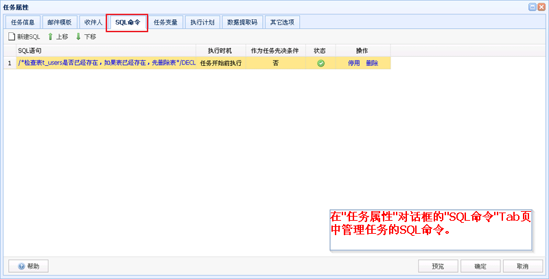The height and width of the screenshot is (279, 549).
Task: Click the 作为任务先决条件 column header
Action: pyautogui.click(x=276, y=51)
